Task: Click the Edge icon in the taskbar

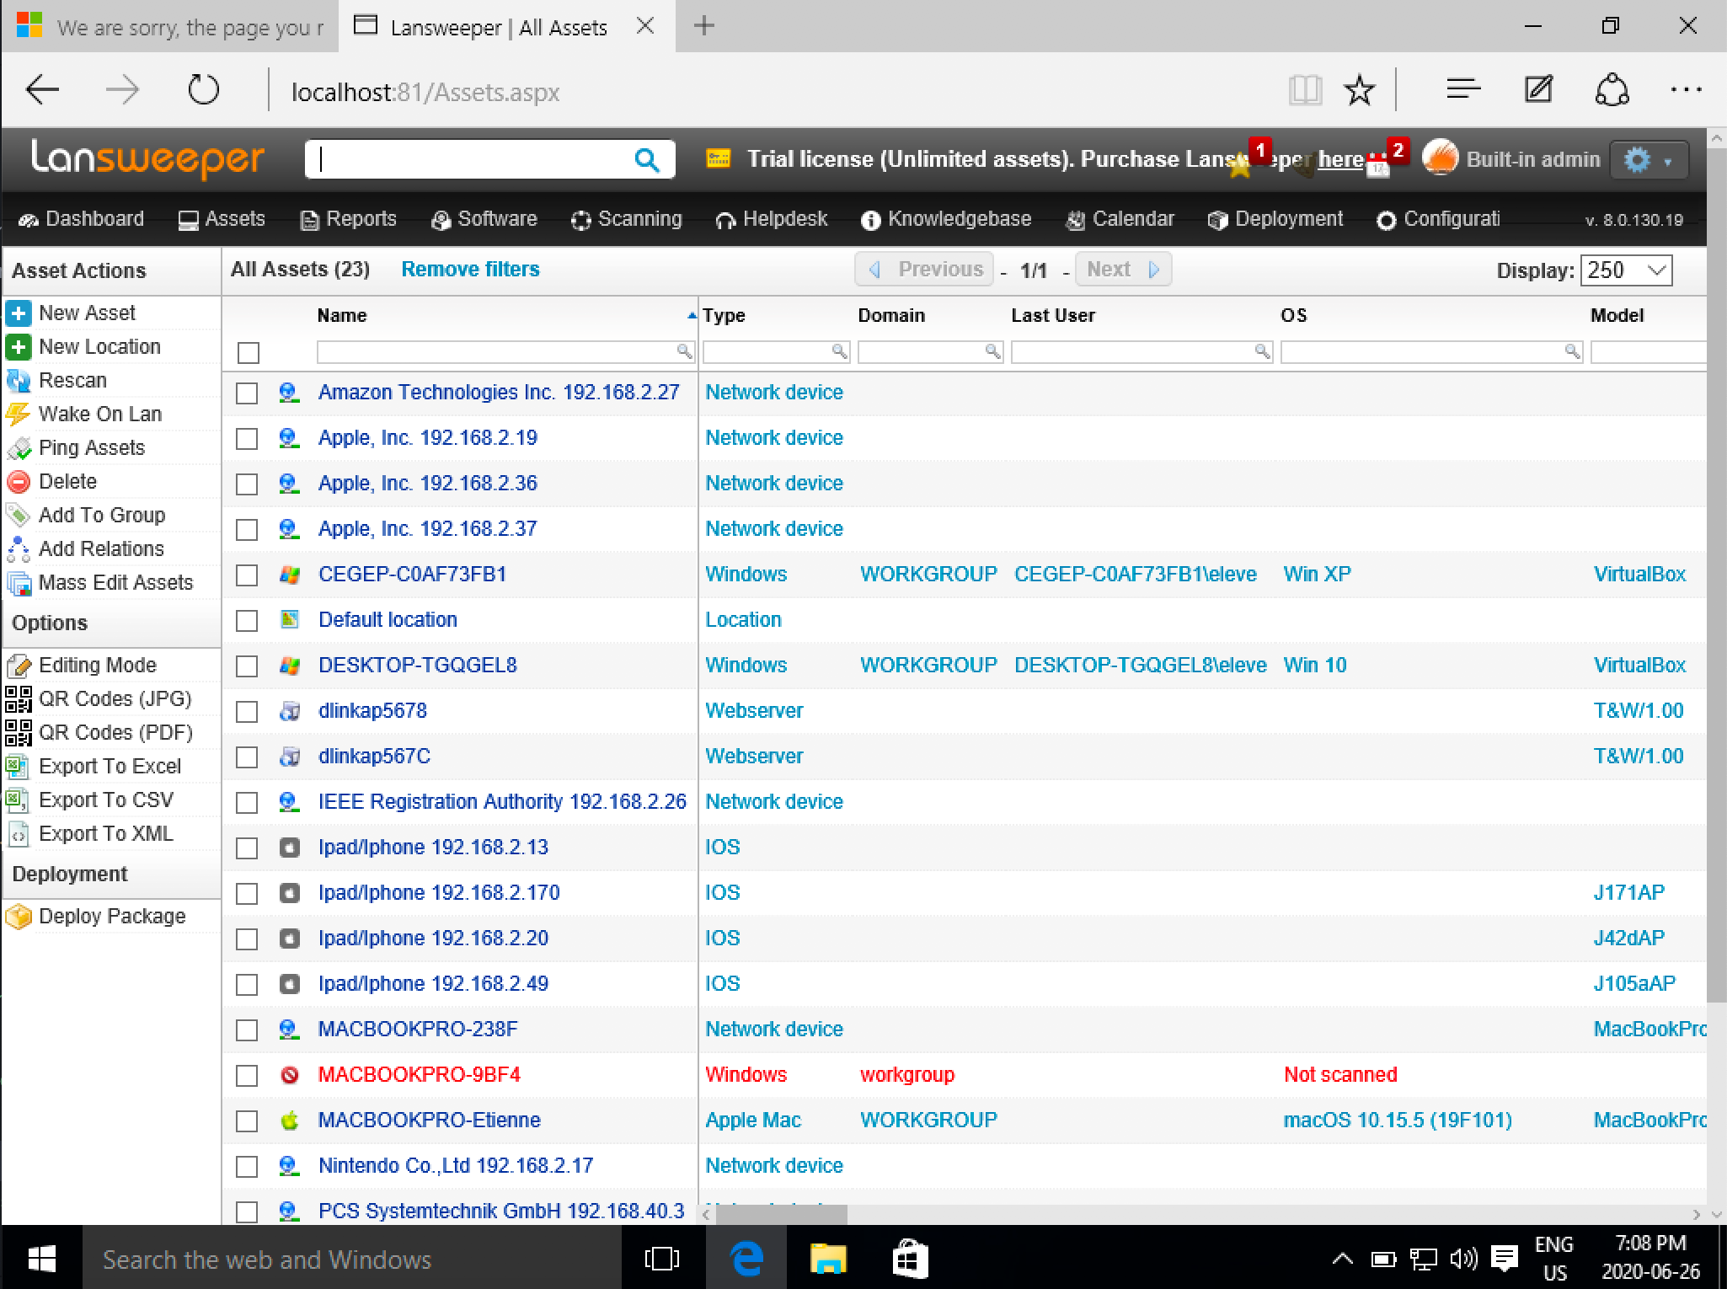Action: 746,1260
